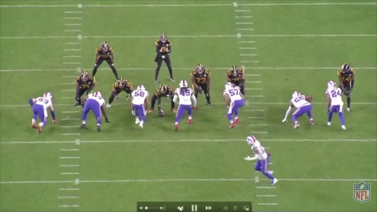The width and height of the screenshot is (377, 212).
Task: Open the share menu icon
Action: pyautogui.click(x=235, y=208)
